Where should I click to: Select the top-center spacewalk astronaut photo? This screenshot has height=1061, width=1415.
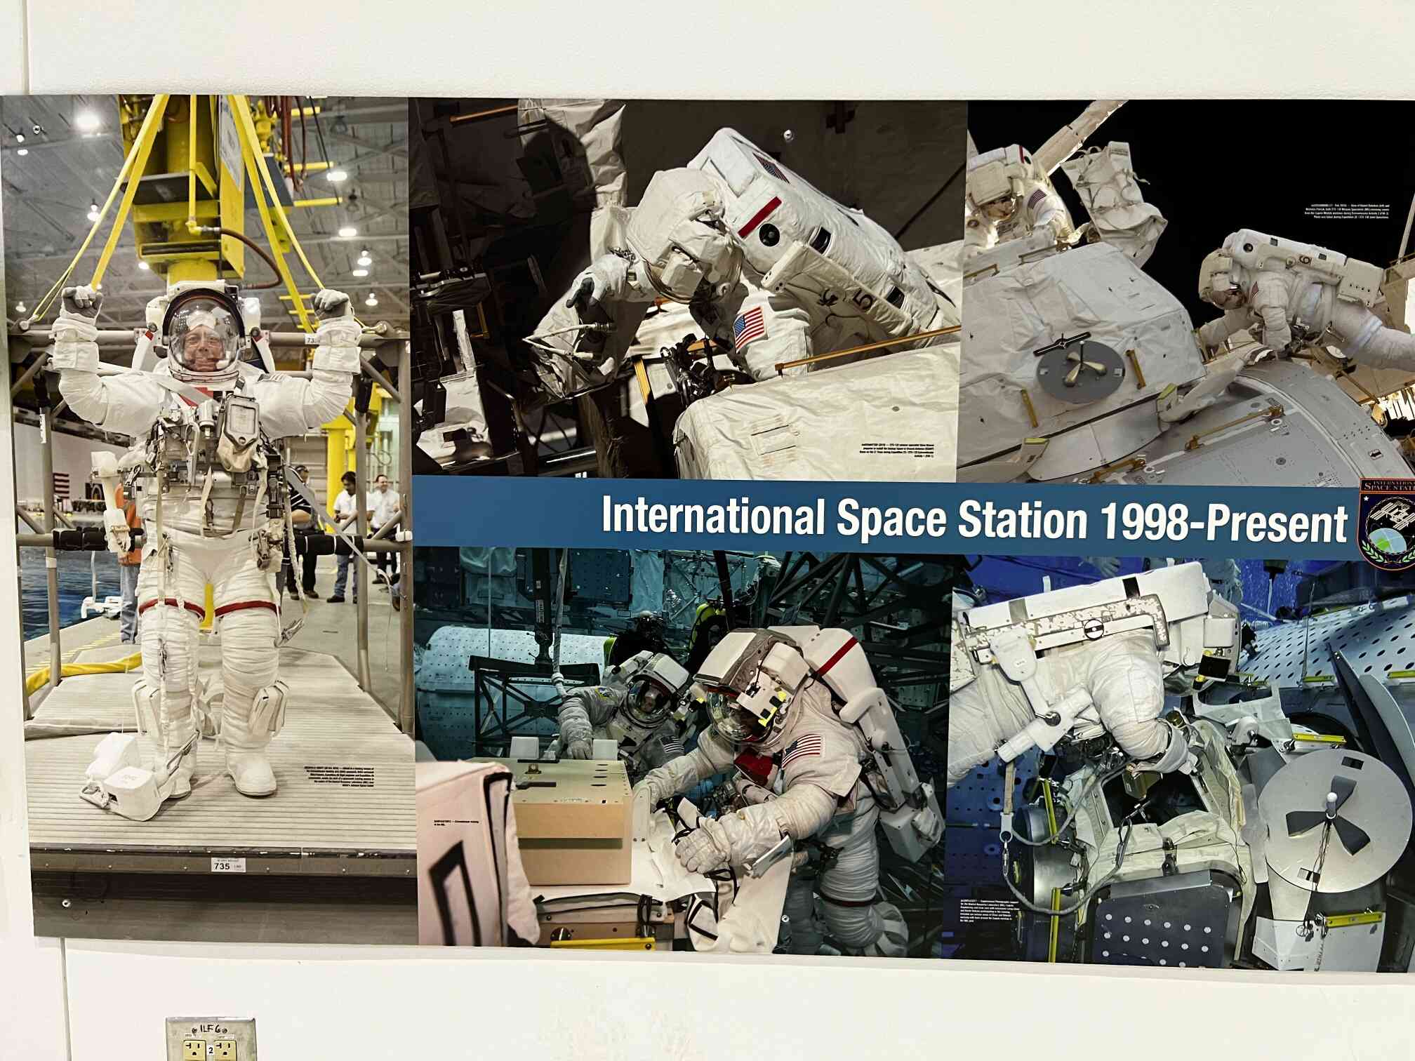pos(688,288)
